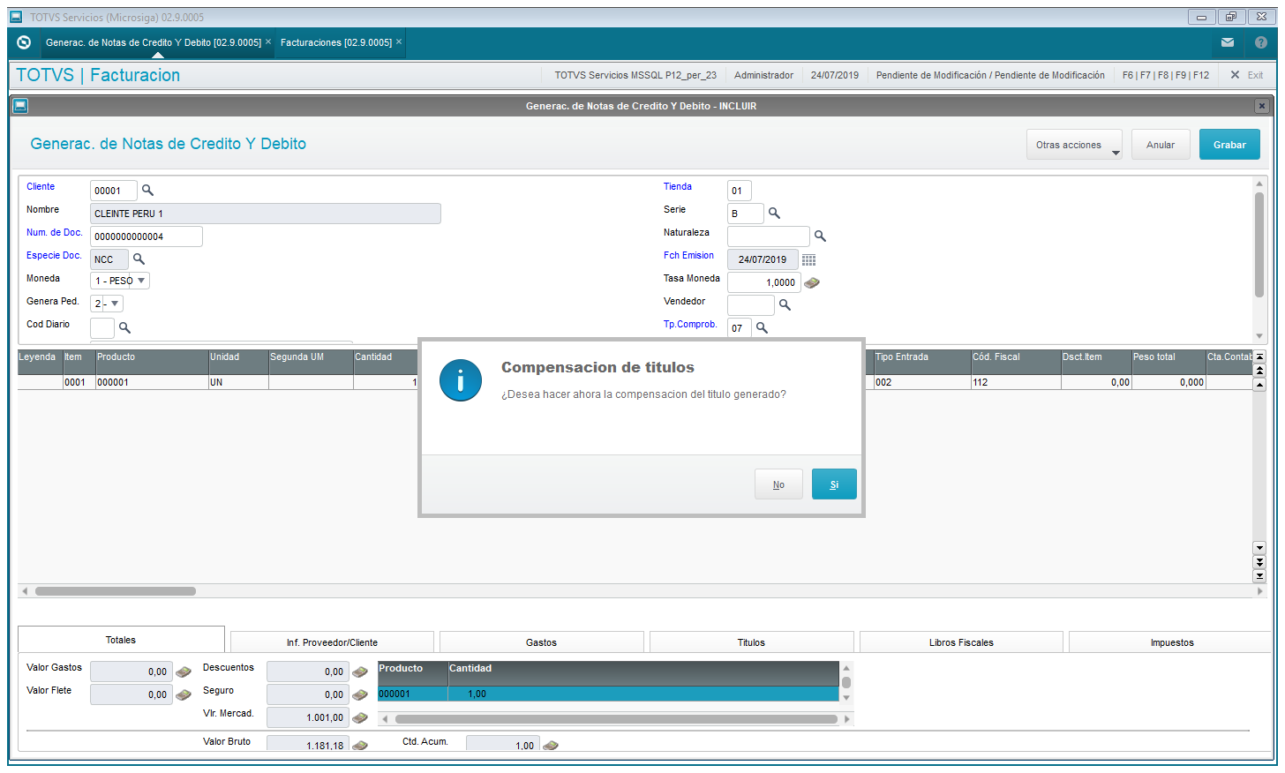Open Inf. Proveedor/Cliente tab

point(332,642)
